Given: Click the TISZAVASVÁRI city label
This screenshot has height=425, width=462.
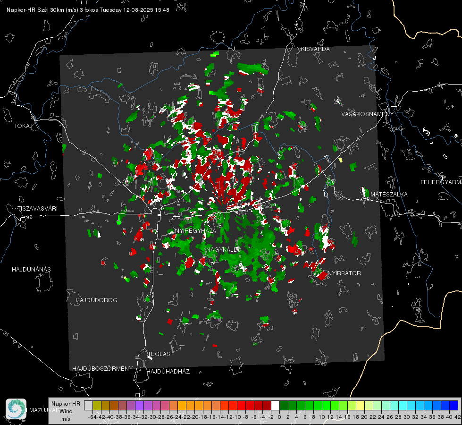Looking at the screenshot, I should click(37, 209).
